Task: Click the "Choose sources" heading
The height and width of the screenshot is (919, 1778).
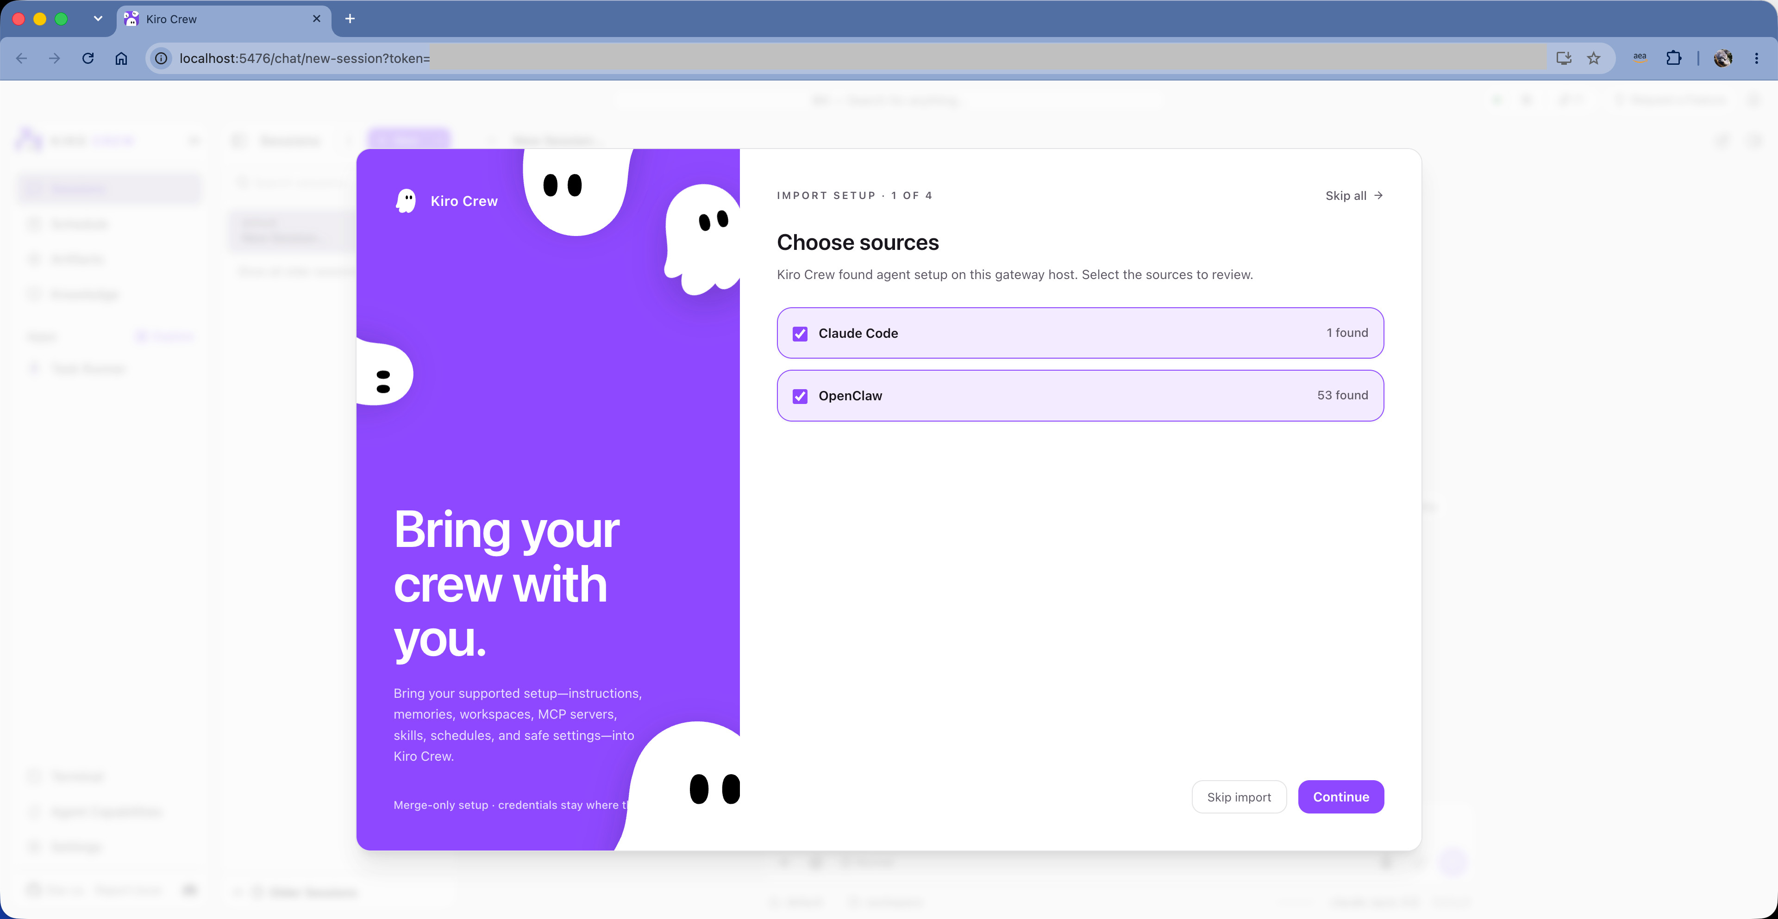Action: click(858, 242)
